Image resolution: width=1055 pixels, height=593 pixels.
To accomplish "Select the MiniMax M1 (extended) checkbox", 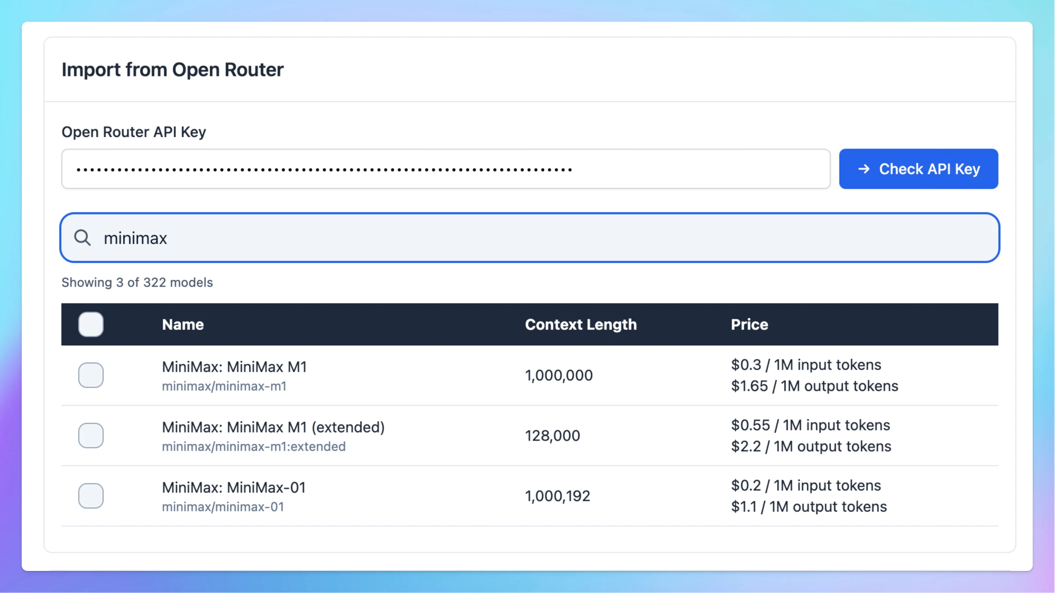I will (91, 436).
